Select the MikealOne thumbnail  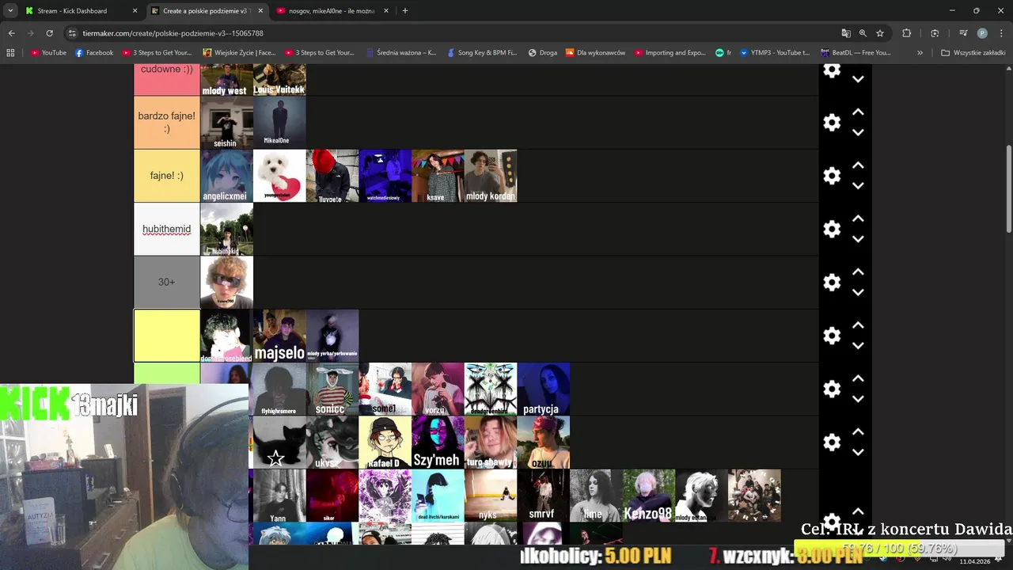(x=279, y=123)
